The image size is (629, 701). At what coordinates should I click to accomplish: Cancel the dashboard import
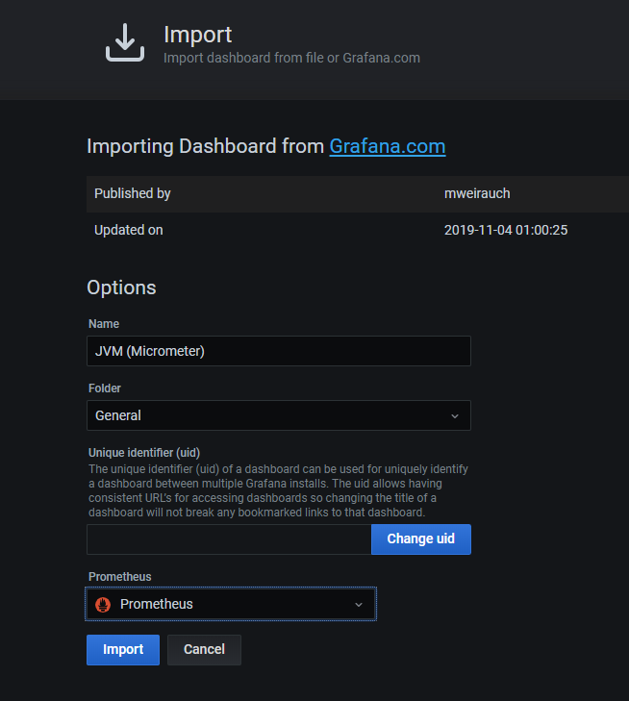click(204, 649)
